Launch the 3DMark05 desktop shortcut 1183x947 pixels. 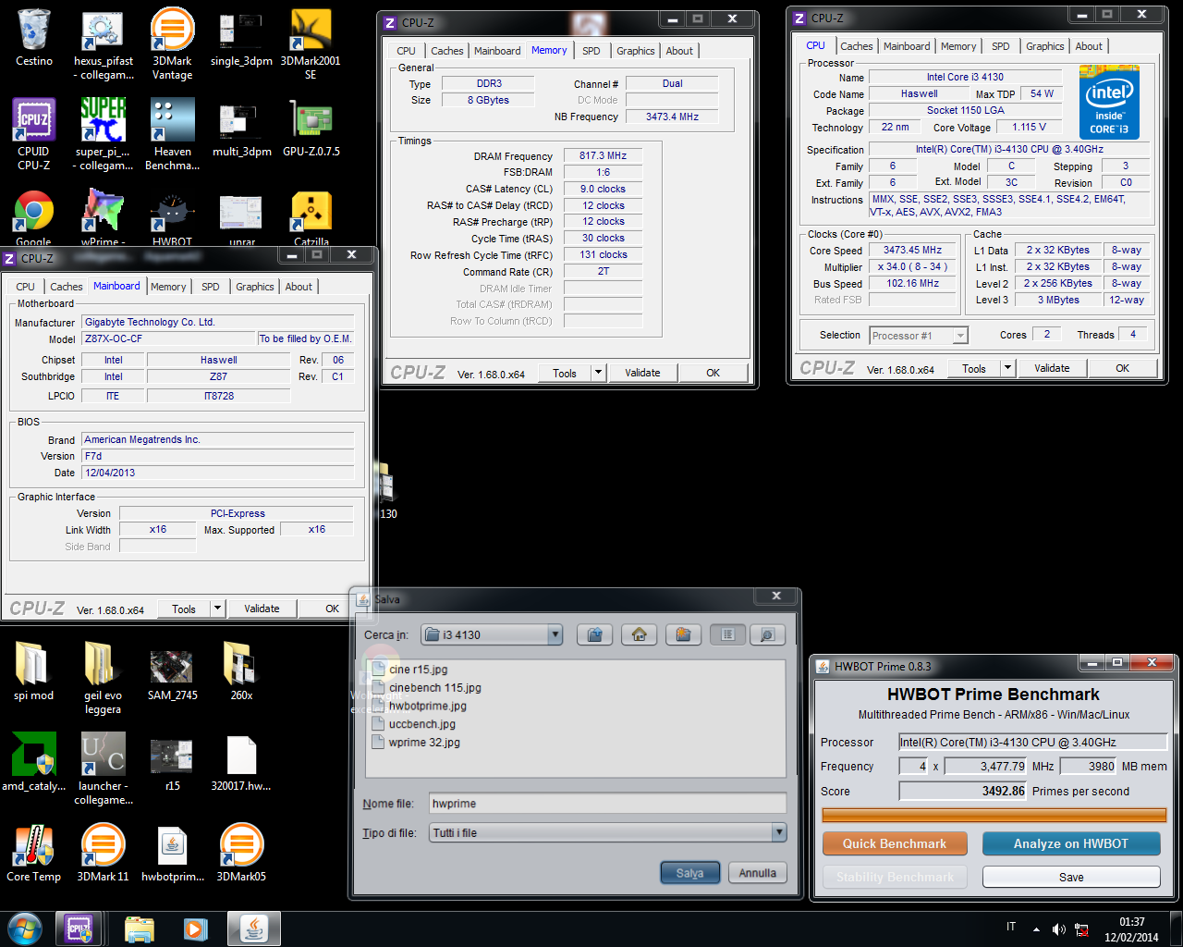241,853
